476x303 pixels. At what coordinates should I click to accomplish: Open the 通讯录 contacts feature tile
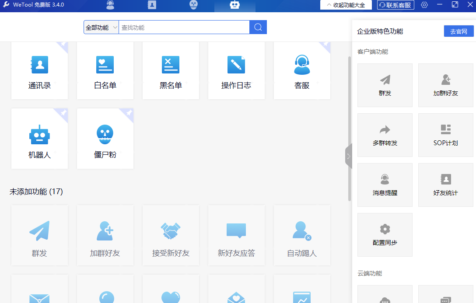[x=39, y=71]
